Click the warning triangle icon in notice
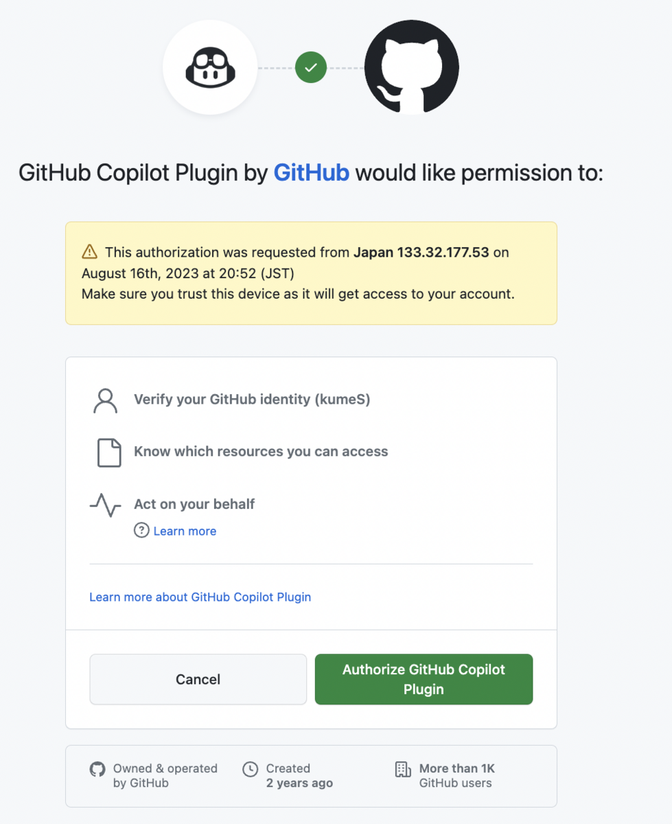 coord(90,251)
